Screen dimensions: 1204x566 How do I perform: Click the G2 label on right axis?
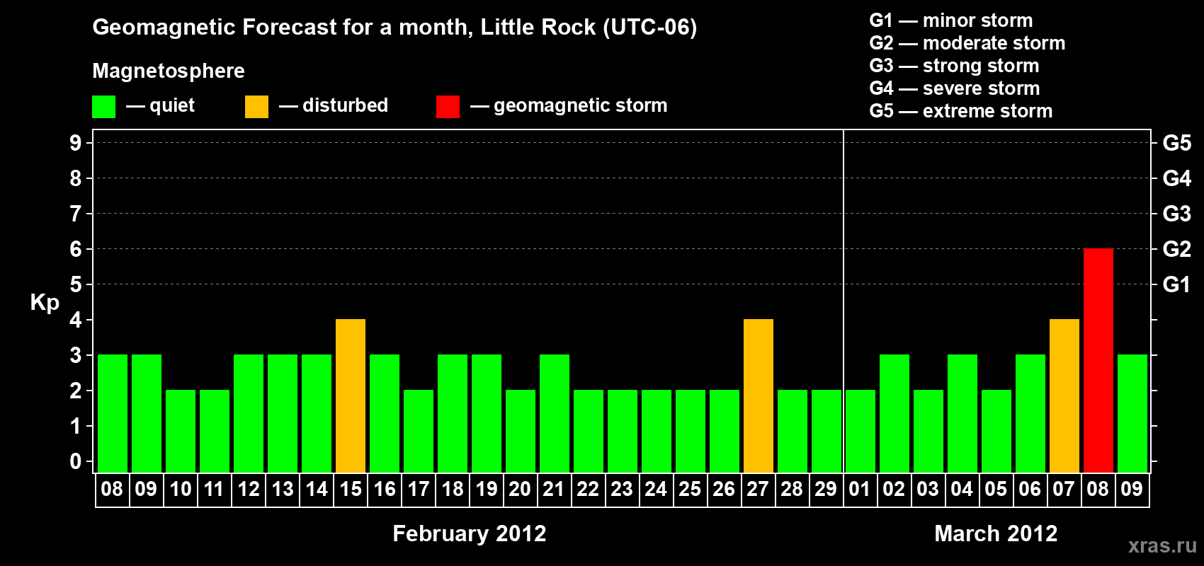point(1177,249)
